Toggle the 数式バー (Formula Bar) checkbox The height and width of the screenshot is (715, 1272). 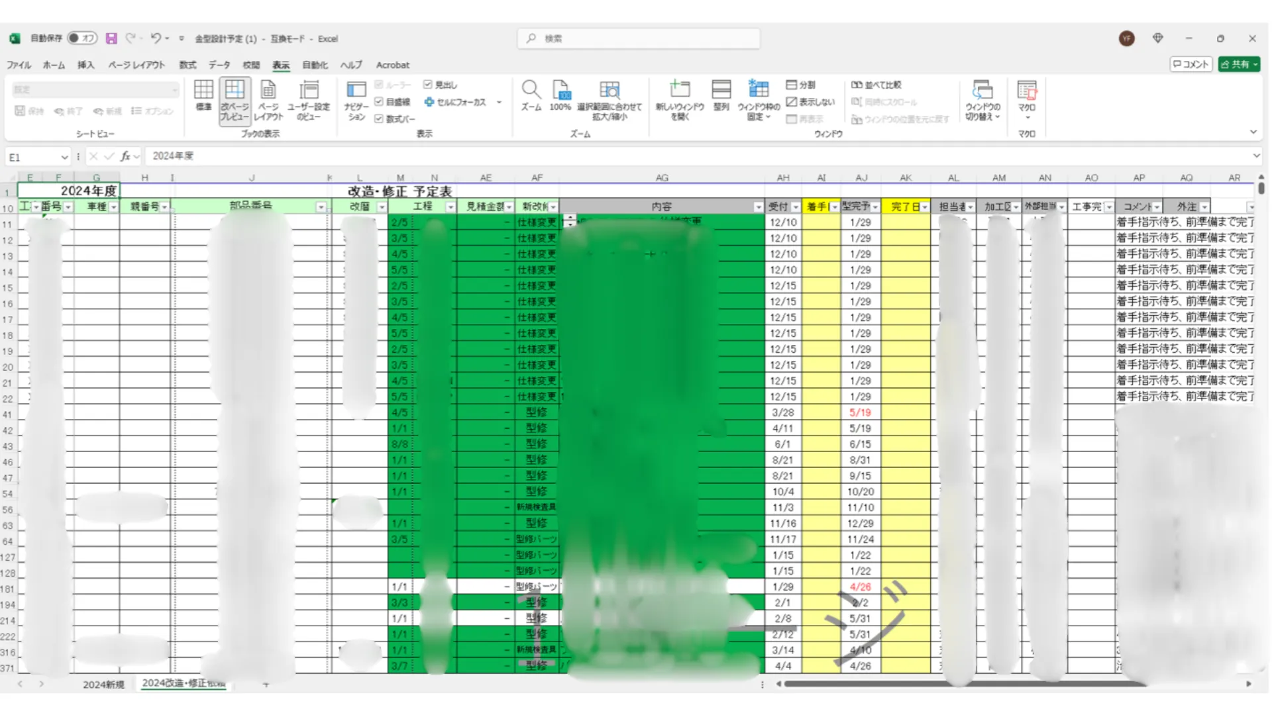point(379,119)
